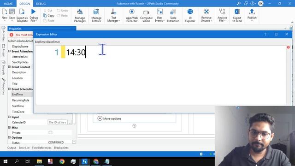Open the Breakpoints tab
The width and height of the screenshot is (295, 166).
61,148
